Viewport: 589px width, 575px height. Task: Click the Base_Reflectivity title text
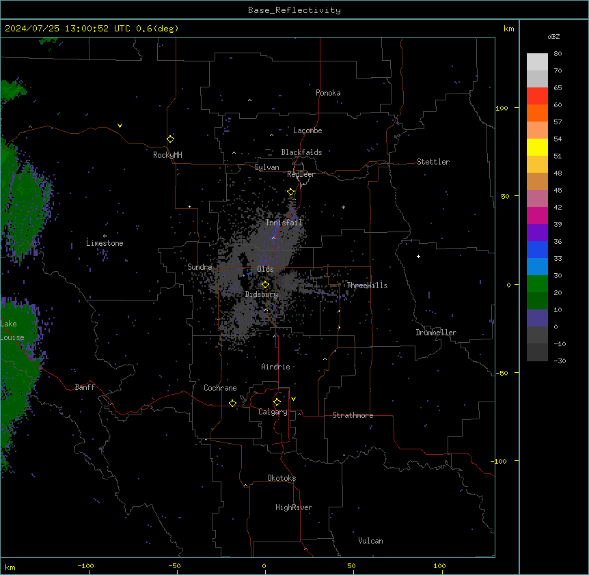click(x=294, y=10)
